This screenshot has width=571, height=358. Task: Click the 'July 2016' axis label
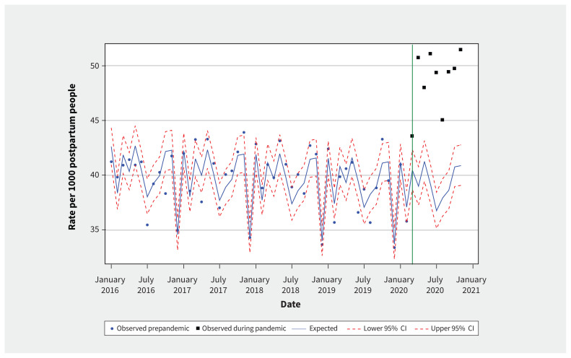tap(146, 285)
